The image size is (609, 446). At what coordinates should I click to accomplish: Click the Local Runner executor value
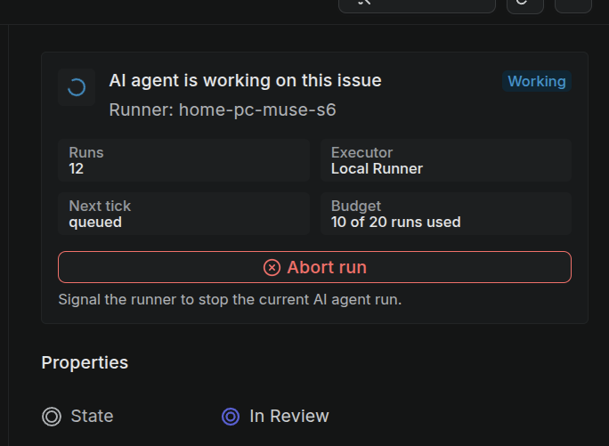[x=377, y=168]
